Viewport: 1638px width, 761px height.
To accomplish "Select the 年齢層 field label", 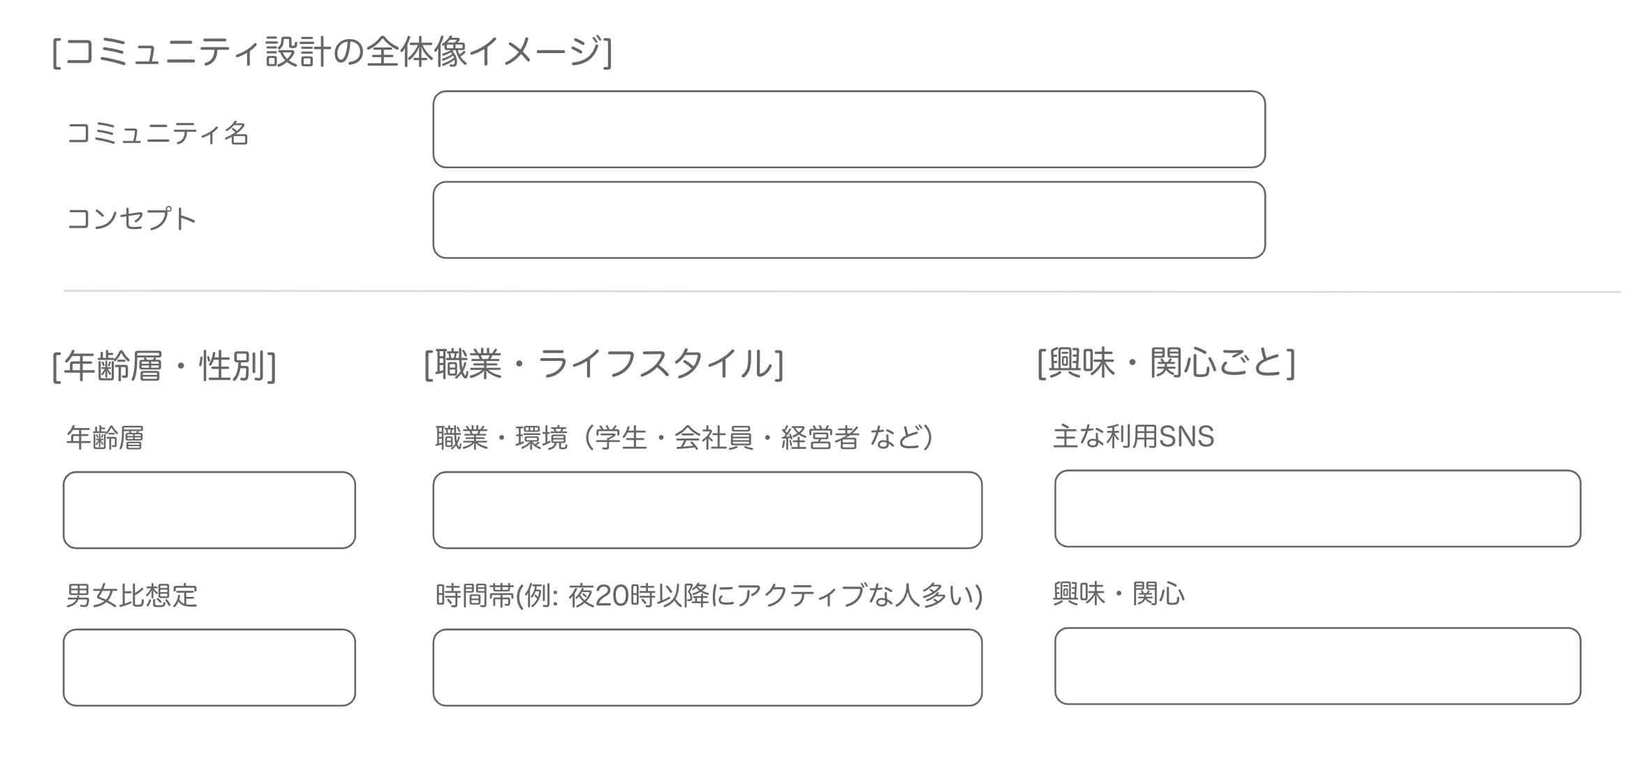I will pos(105,438).
